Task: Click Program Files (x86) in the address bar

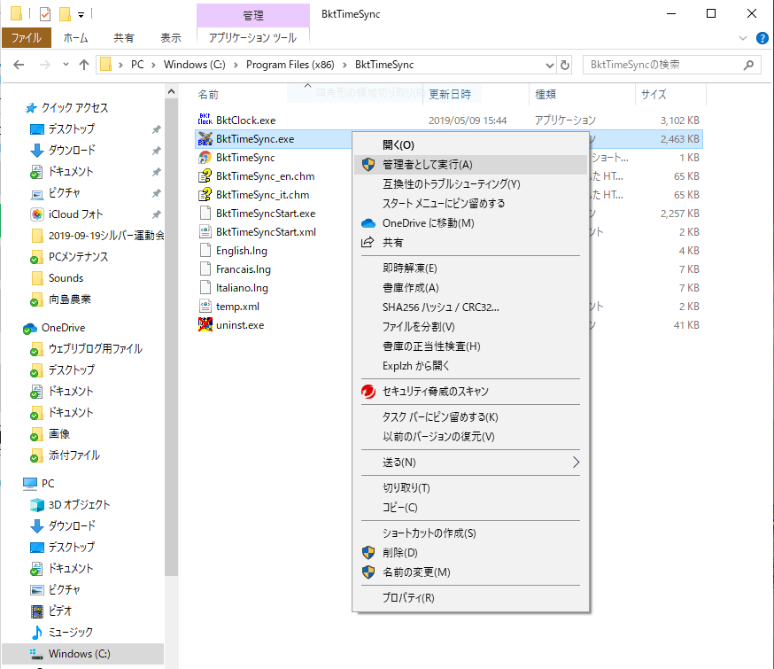Action: click(x=290, y=65)
